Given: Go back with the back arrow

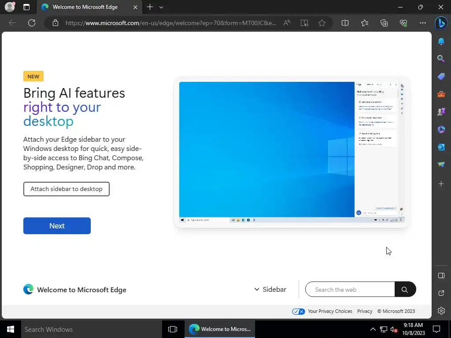Looking at the screenshot, I should tap(12, 23).
